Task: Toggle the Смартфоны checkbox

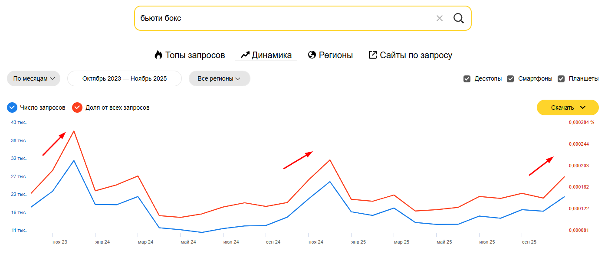Action: click(x=510, y=79)
